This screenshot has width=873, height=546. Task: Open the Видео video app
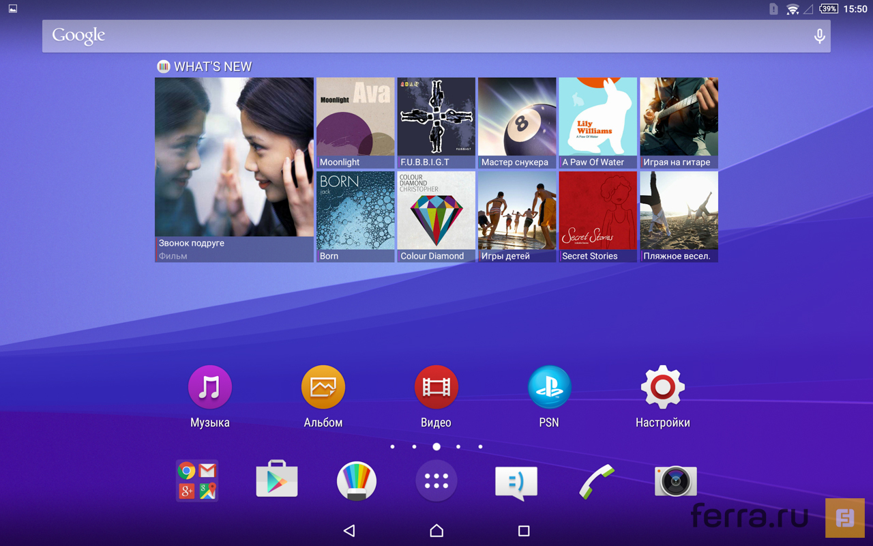pyautogui.click(x=436, y=387)
